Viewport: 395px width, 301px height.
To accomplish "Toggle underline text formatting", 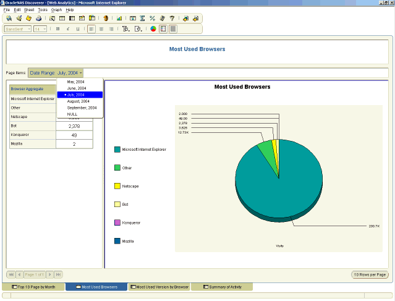I will [x=77, y=29].
